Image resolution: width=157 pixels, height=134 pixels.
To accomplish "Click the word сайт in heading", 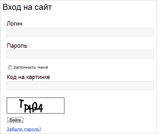I will [43, 7].
